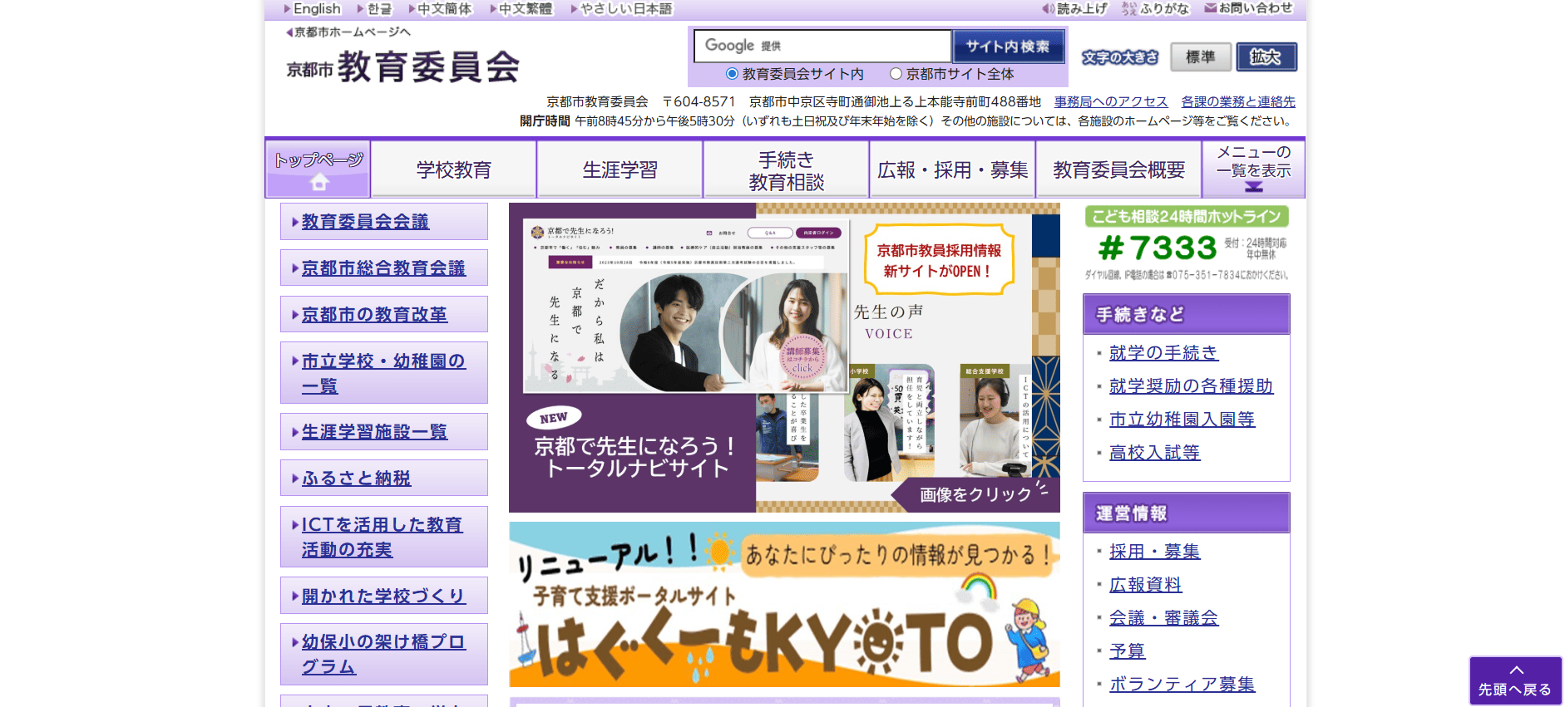Select the 教育委員会サイト内 radio button

click(x=733, y=74)
